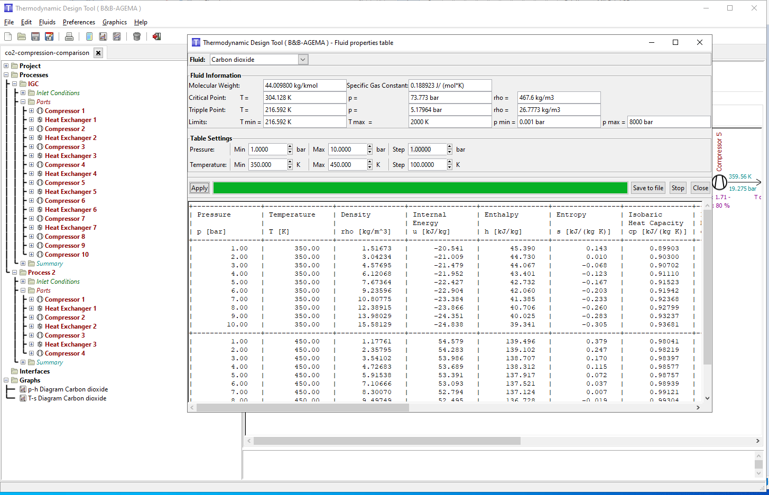Screen dimensions: 769x495
Task: Open the Fluid combo box dropdown
Action: 303,60
